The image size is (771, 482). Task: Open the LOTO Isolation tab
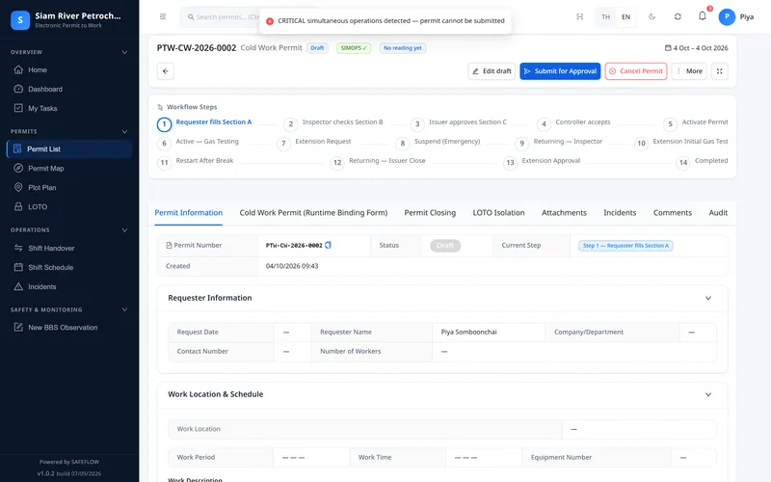point(498,212)
